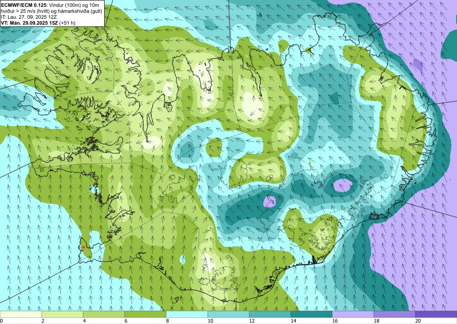Click the 16–18 m/s light purple swatch

[353, 314]
